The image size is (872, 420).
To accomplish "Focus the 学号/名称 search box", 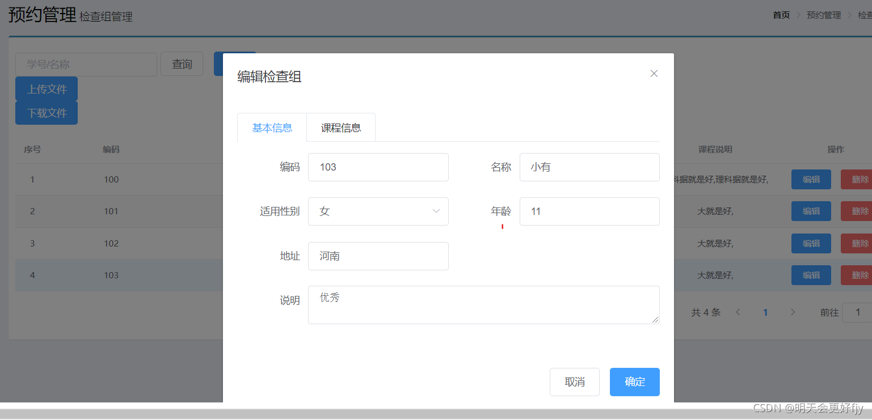I will point(86,65).
